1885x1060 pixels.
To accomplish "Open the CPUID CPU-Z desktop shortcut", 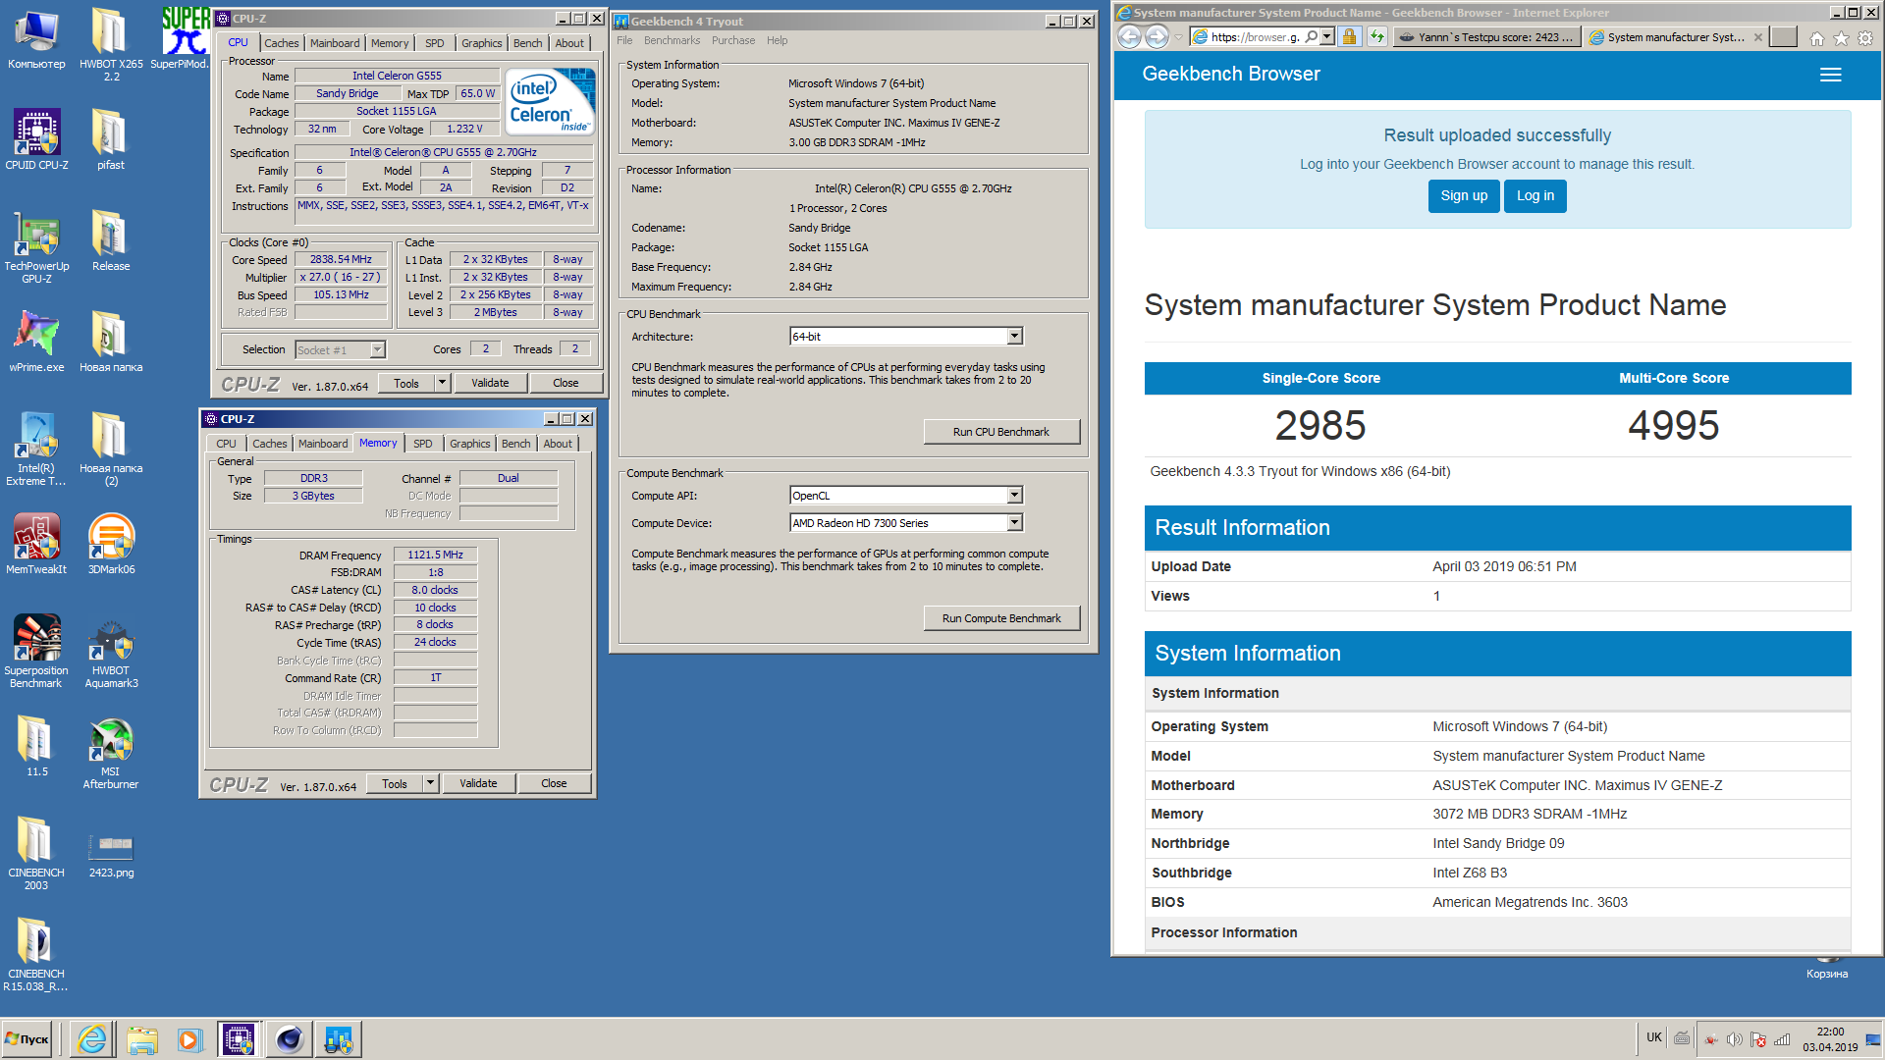I will (36, 139).
